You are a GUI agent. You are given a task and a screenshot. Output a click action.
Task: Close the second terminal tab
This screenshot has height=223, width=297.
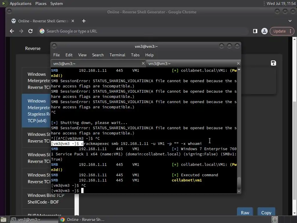pyautogui.click(x=238, y=63)
